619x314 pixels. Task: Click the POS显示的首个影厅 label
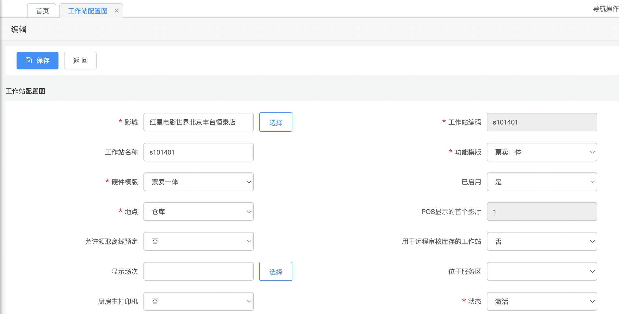point(451,212)
